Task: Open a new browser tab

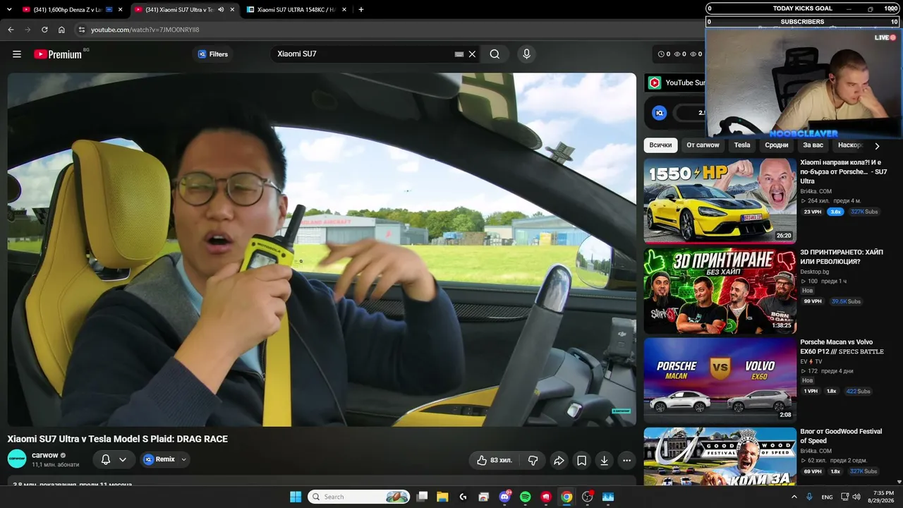Action: [361, 10]
